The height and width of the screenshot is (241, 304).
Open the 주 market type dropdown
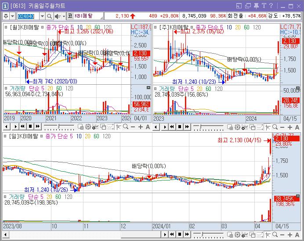click(13, 16)
